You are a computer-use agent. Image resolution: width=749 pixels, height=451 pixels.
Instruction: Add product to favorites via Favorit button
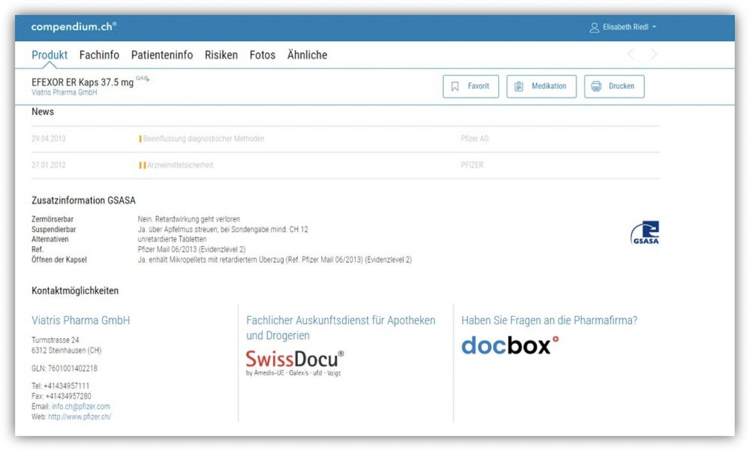point(470,86)
